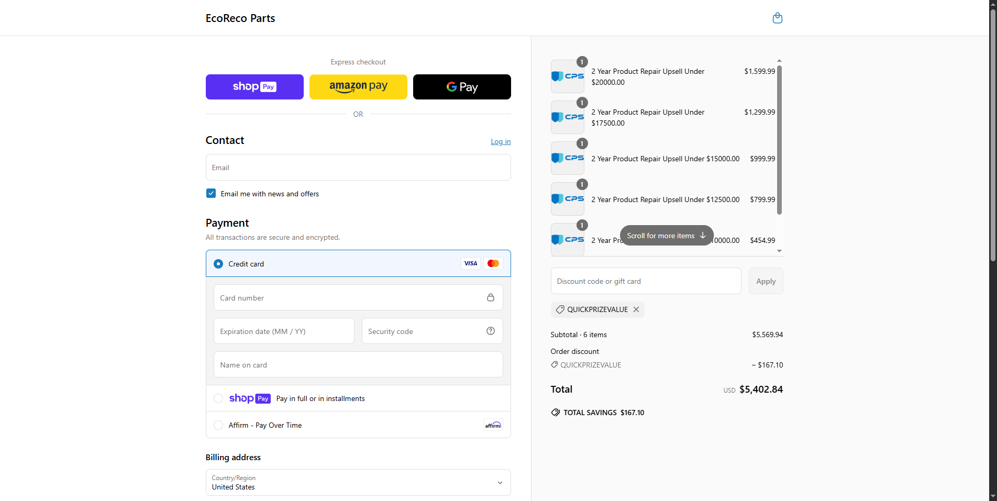The width and height of the screenshot is (997, 501).
Task: Open the Country/Region dropdown
Action: point(358,482)
